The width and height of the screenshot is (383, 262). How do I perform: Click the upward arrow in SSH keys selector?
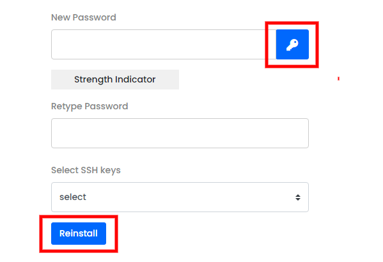(x=298, y=196)
